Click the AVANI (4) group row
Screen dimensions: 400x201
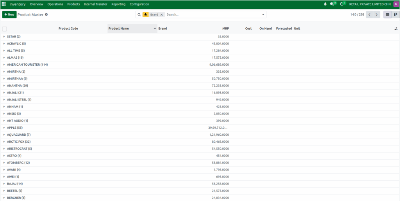[x=200, y=170]
